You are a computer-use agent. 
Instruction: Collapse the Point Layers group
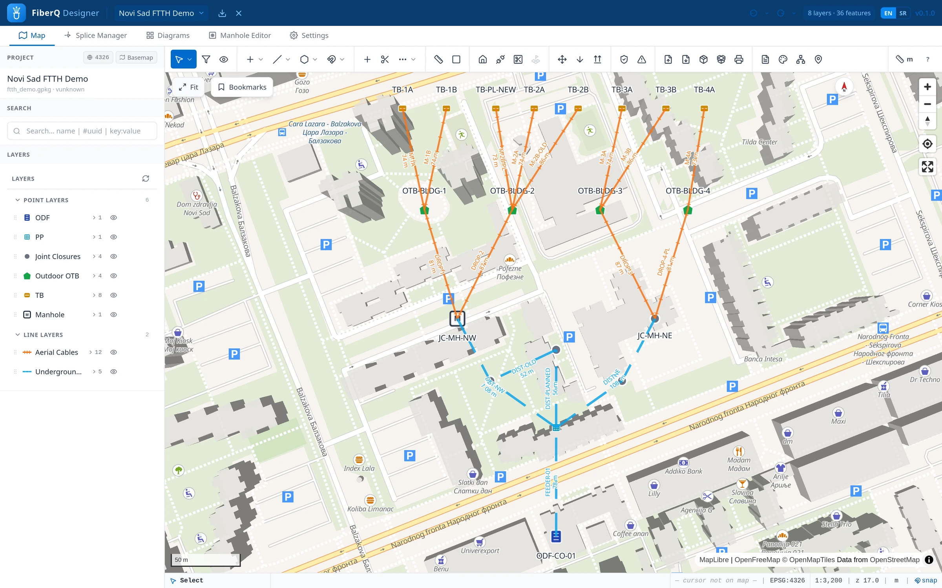tap(17, 200)
